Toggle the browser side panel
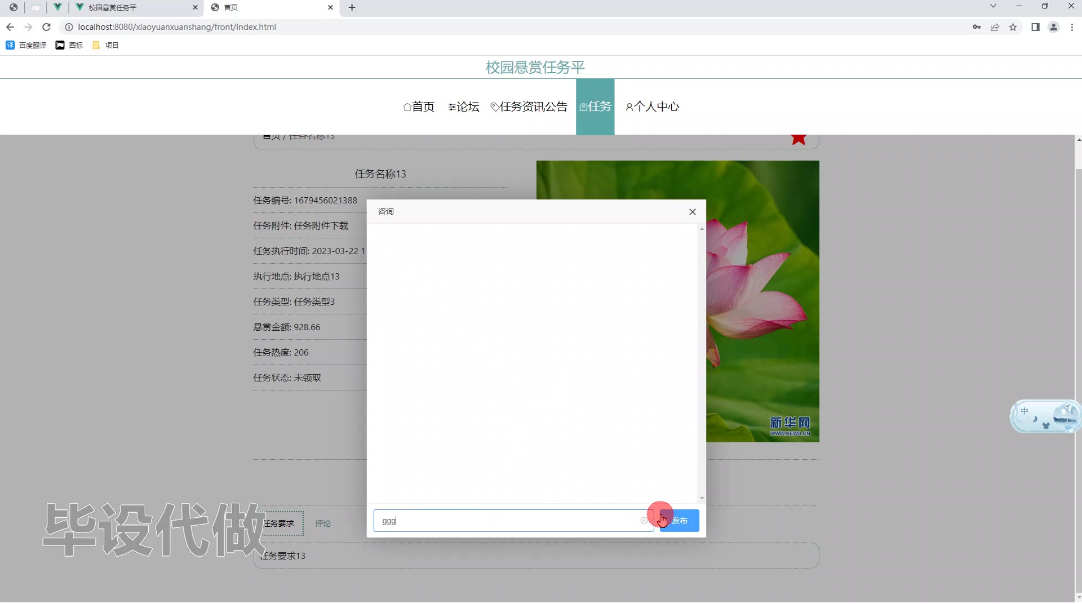This screenshot has height=604, width=1082. pos(1035,27)
